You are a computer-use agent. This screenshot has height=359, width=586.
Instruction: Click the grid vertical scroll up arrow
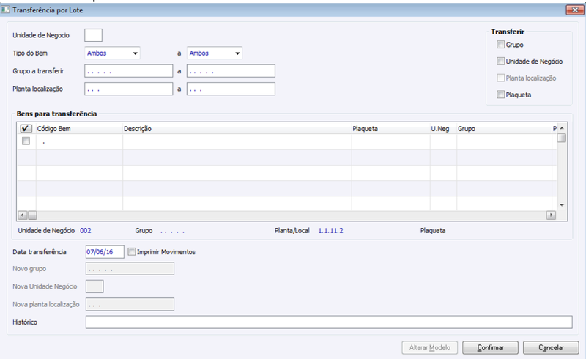click(x=562, y=128)
